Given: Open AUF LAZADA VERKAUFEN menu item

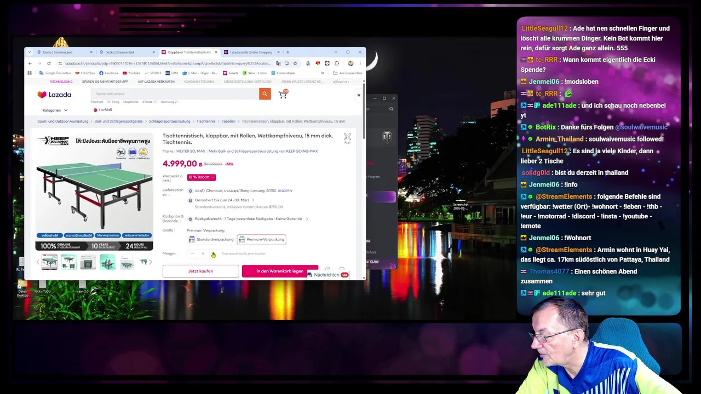Looking at the screenshot, I should tap(156, 82).
